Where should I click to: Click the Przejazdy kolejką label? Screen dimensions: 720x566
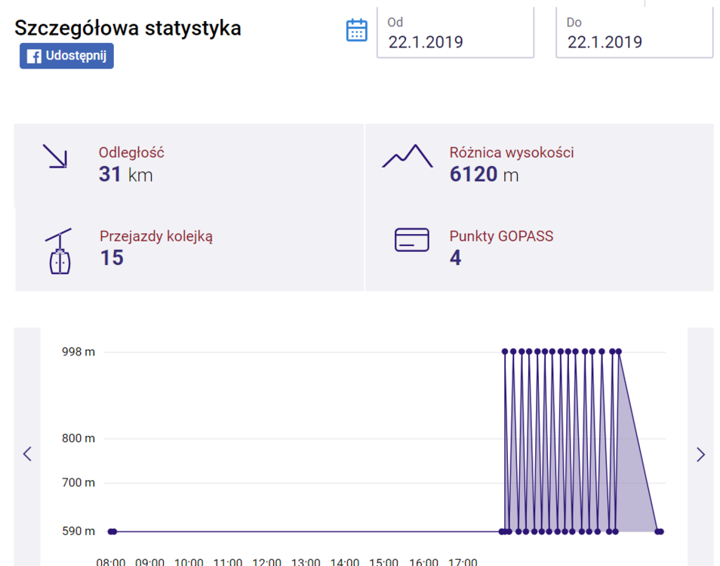(156, 236)
